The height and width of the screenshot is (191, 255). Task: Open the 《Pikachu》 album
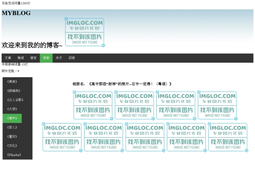click(x=14, y=155)
